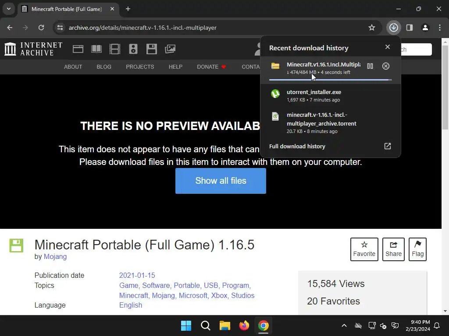Cancel the Minecraft download in progress

(x=386, y=66)
